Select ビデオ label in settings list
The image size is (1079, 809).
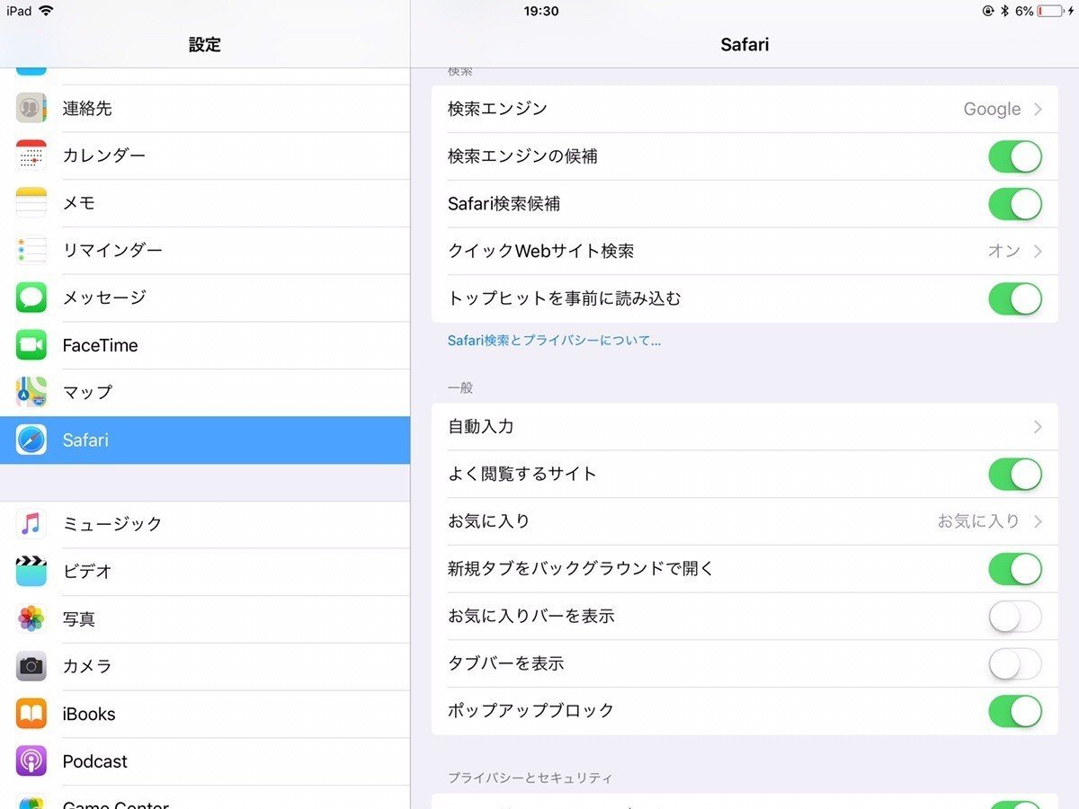coord(87,571)
